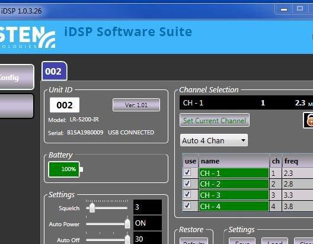Click the freq column header
Viewport: 313px width, 244px height.
pyautogui.click(x=298, y=160)
